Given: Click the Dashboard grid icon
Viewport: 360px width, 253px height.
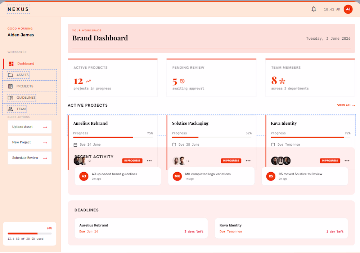Looking at the screenshot, I should point(11,64).
